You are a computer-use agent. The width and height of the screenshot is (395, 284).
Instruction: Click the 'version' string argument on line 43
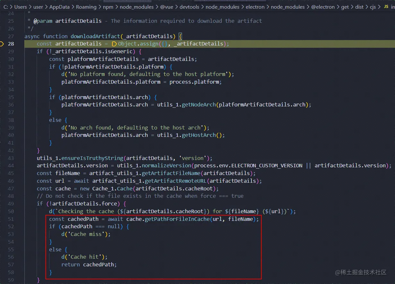point(193,158)
